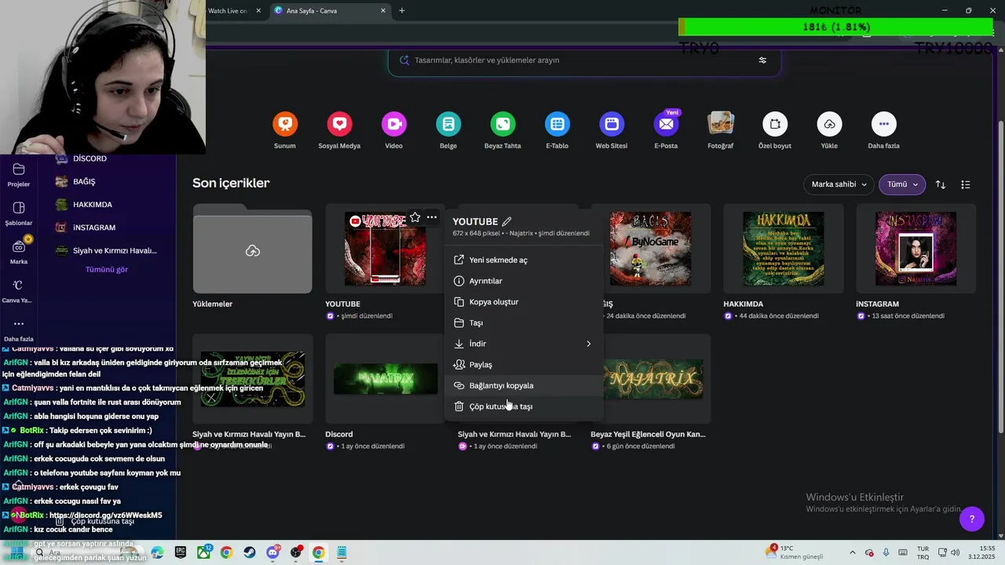The height and width of the screenshot is (565, 1005).
Task: Open the E-Posta email icon
Action: (666, 124)
